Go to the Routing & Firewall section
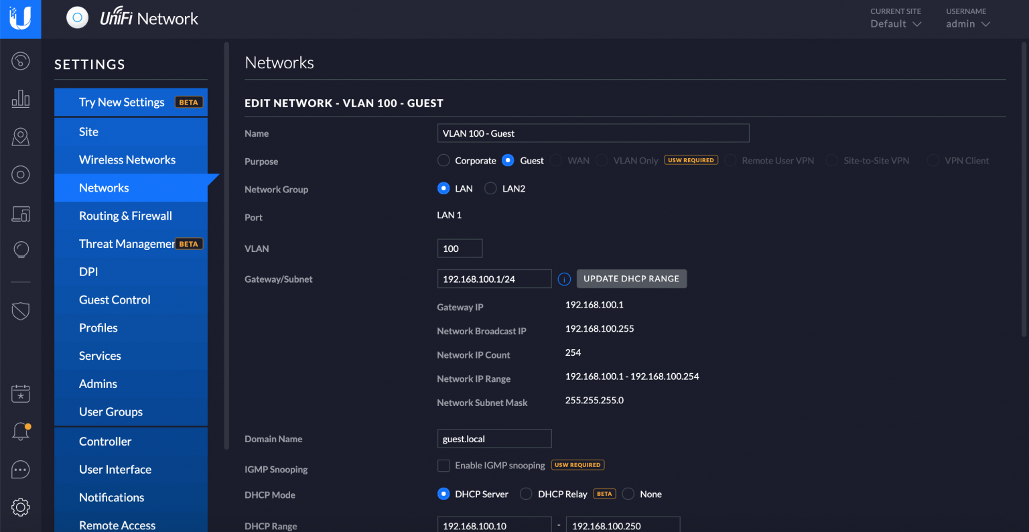Screen dimensions: 1029x532 coord(125,216)
